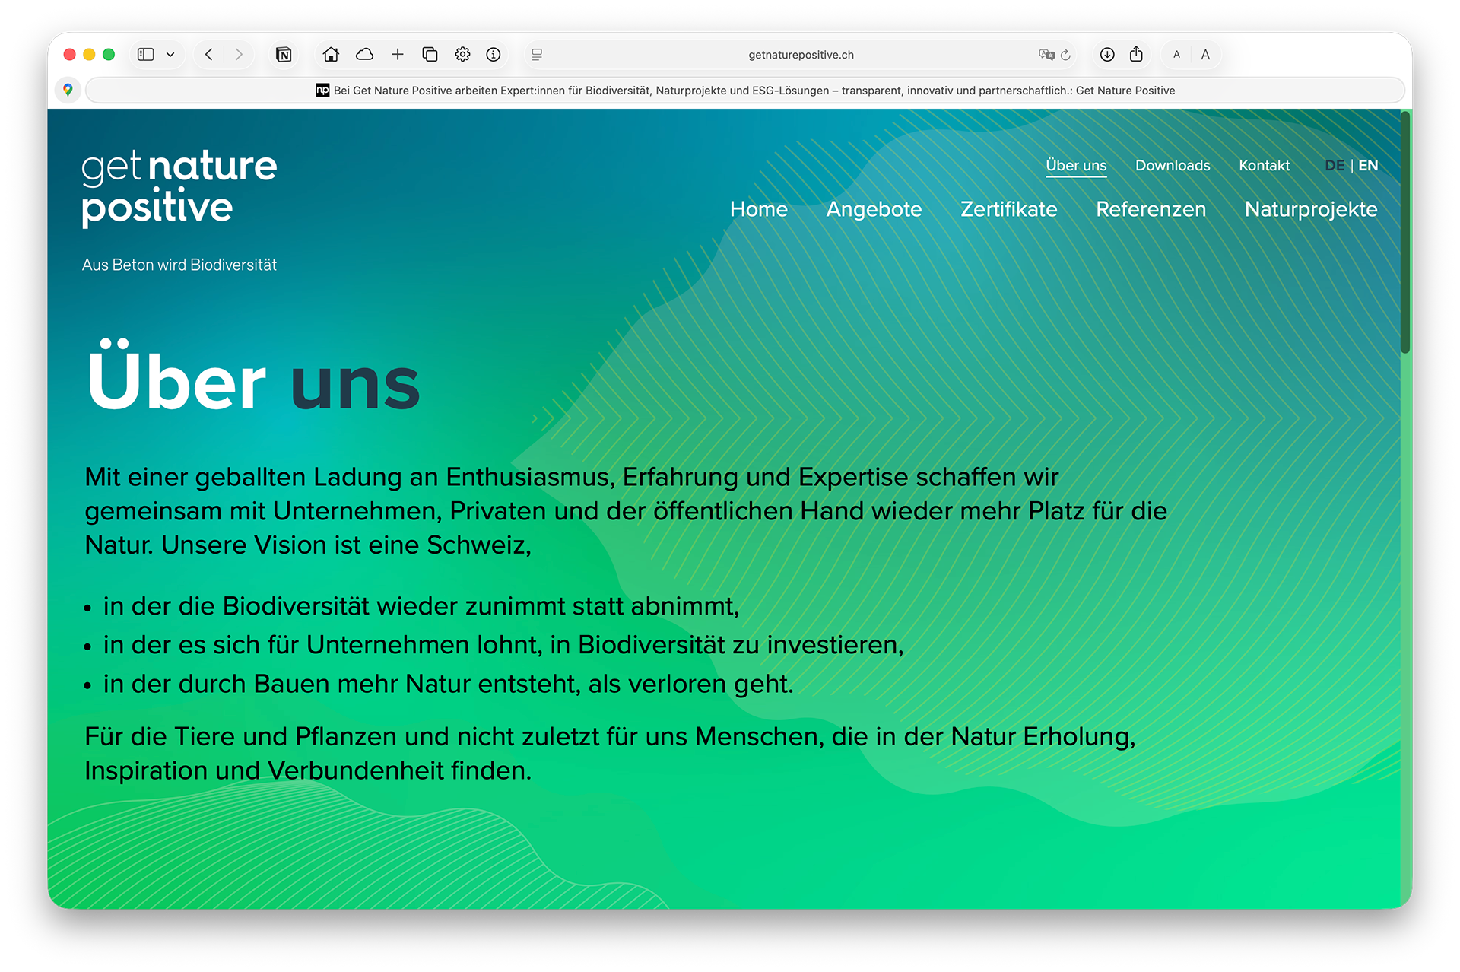The width and height of the screenshot is (1460, 972).
Task: Switch the website language to EN
Action: [x=1368, y=165]
